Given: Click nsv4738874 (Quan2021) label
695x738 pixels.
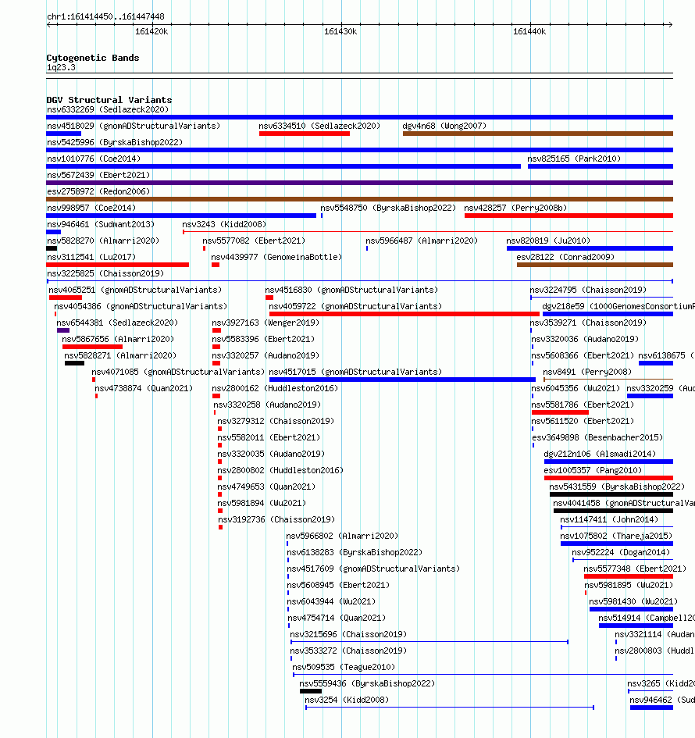Looking at the screenshot, I should pyautogui.click(x=144, y=389).
